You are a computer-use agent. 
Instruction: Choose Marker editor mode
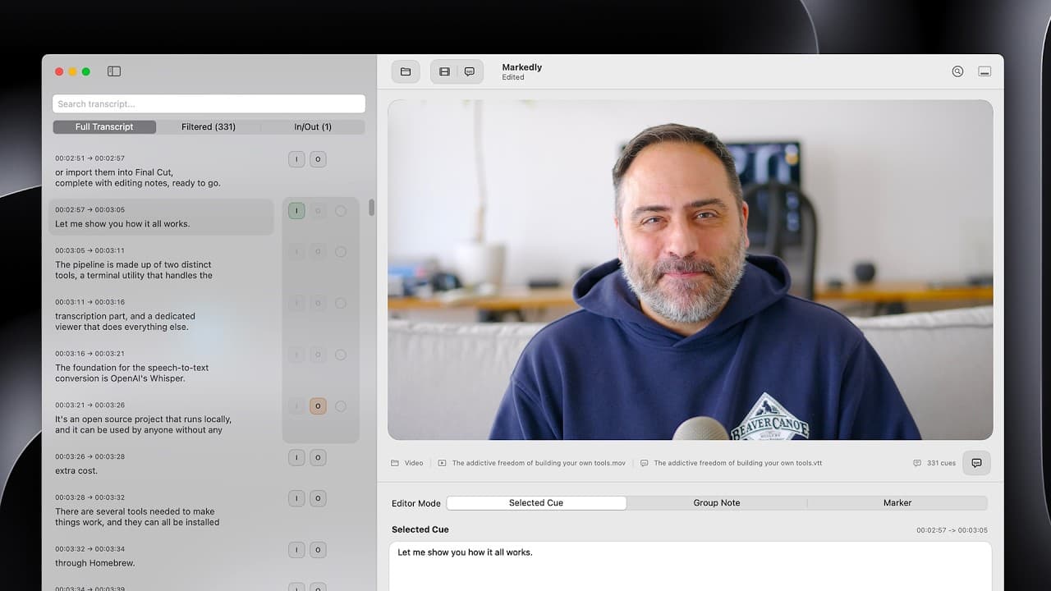pyautogui.click(x=897, y=503)
